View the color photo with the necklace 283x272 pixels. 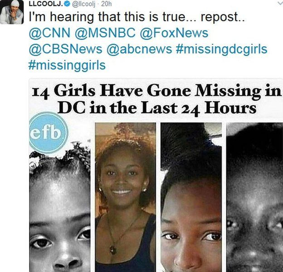coord(126,197)
